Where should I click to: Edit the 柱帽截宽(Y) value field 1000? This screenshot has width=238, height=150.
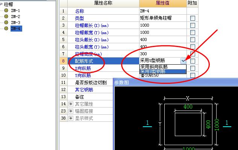pos(163,32)
